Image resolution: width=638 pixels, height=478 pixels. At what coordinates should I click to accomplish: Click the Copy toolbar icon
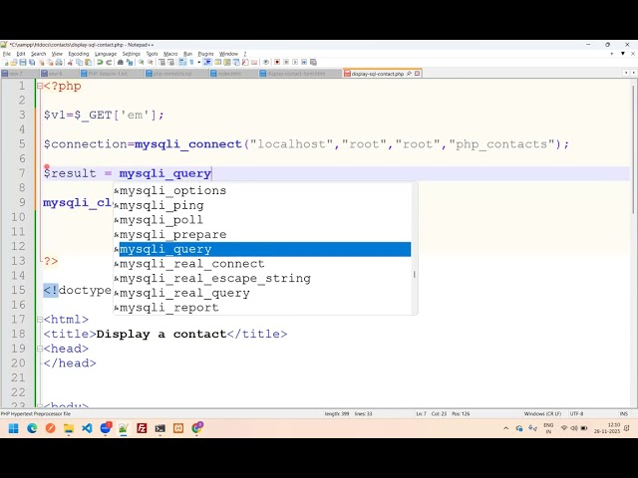pos(80,62)
